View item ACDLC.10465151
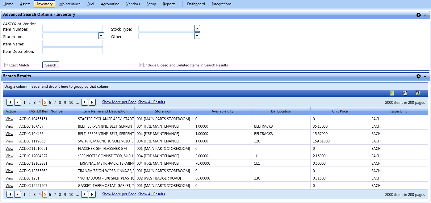 [x=9, y=119]
